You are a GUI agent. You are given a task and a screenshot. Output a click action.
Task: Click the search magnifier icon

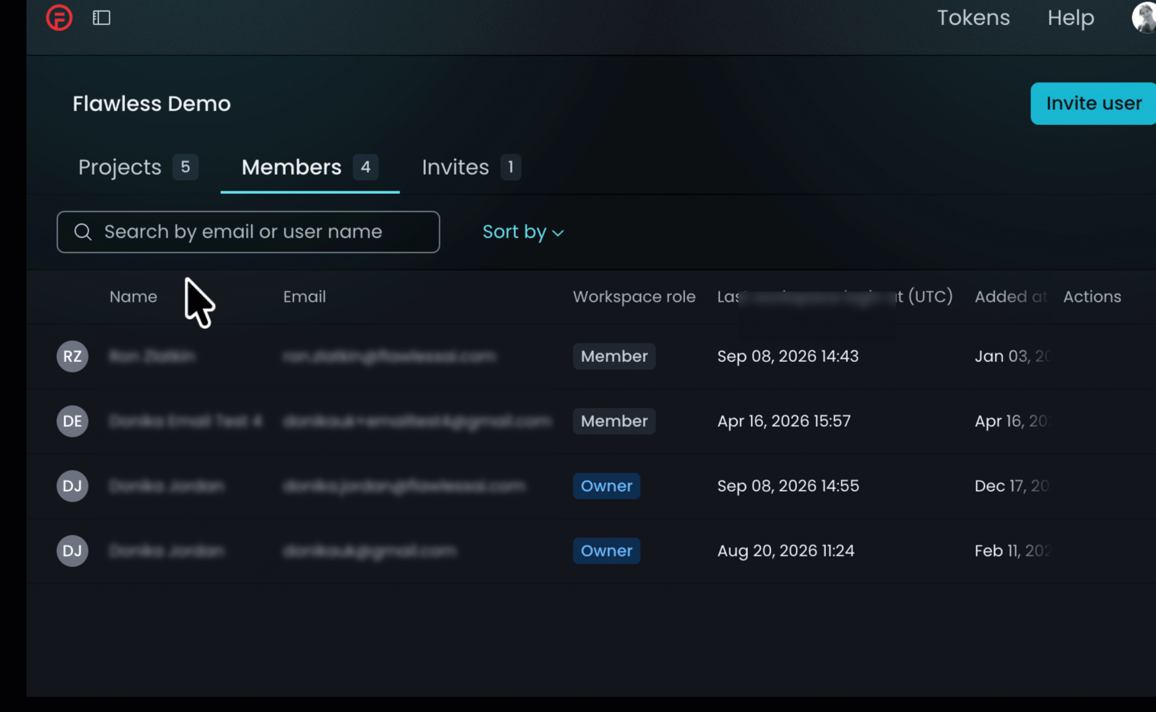[83, 232]
